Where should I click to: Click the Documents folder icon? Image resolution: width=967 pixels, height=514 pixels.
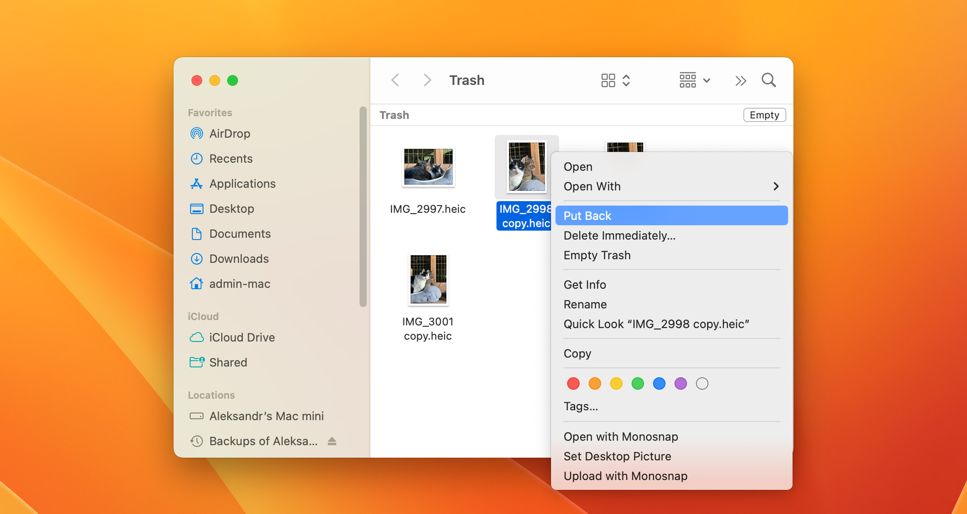(197, 234)
